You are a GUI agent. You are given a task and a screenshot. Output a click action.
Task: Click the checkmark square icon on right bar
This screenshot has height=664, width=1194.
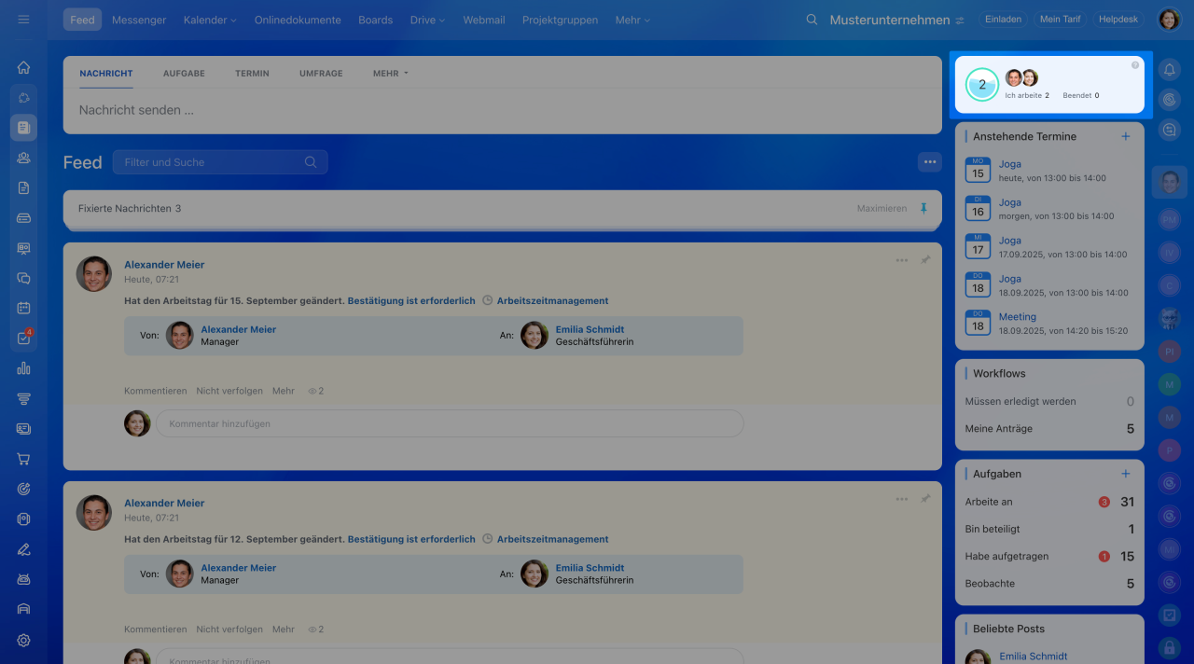(1170, 616)
